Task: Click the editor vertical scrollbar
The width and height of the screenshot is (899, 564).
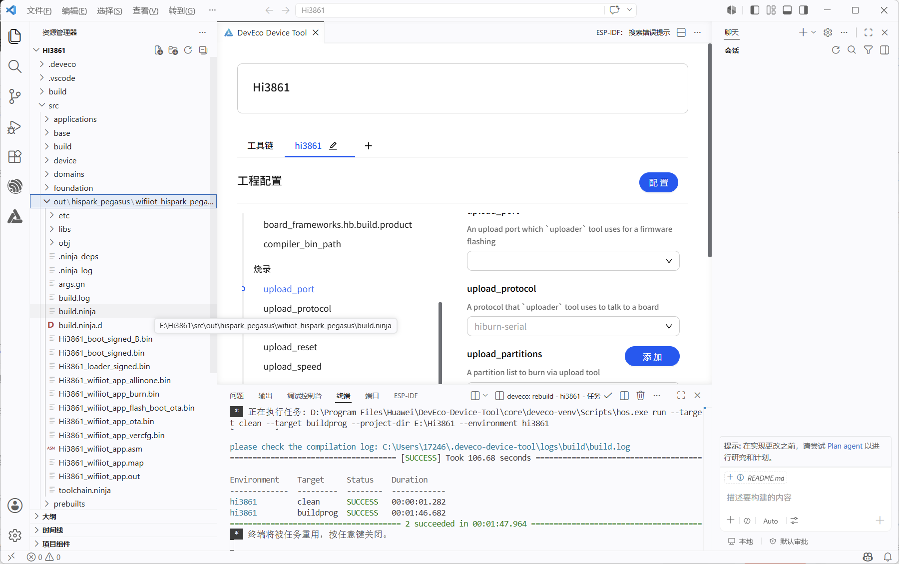Action: (x=710, y=150)
